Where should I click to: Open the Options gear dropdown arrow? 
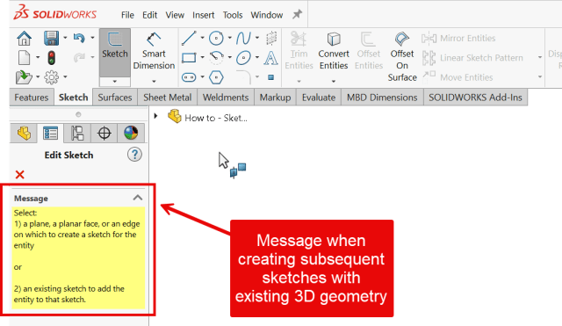(x=65, y=76)
